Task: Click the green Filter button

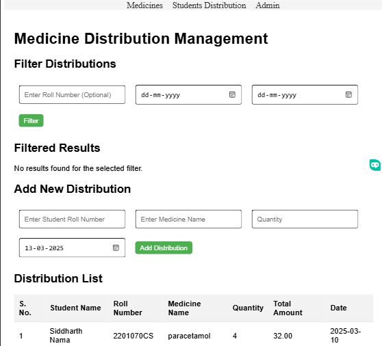Action: pyautogui.click(x=31, y=120)
